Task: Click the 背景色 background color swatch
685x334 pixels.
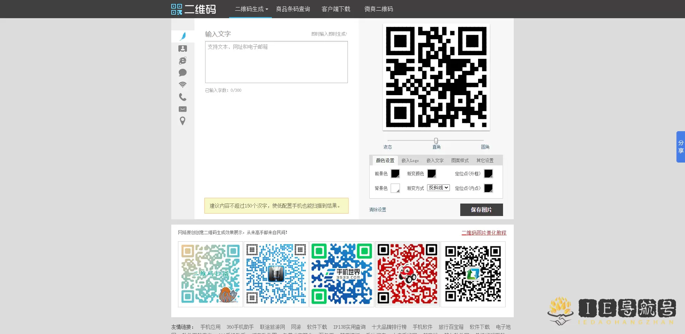Action: [395, 188]
